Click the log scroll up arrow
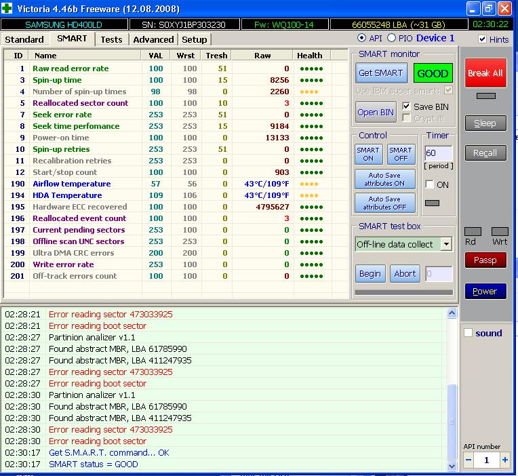Image resolution: width=518 pixels, height=476 pixels. tap(452, 313)
